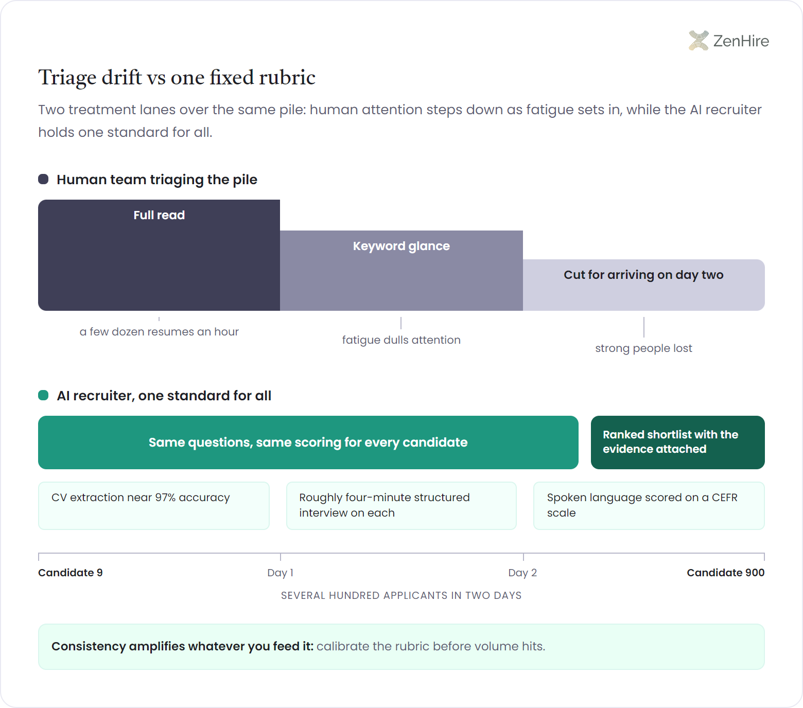Select the 'Full read' block
Screen dimensions: 803x708
click(159, 255)
